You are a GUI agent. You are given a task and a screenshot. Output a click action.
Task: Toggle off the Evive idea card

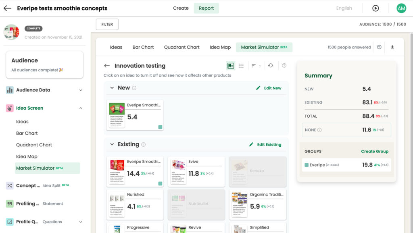(x=196, y=172)
